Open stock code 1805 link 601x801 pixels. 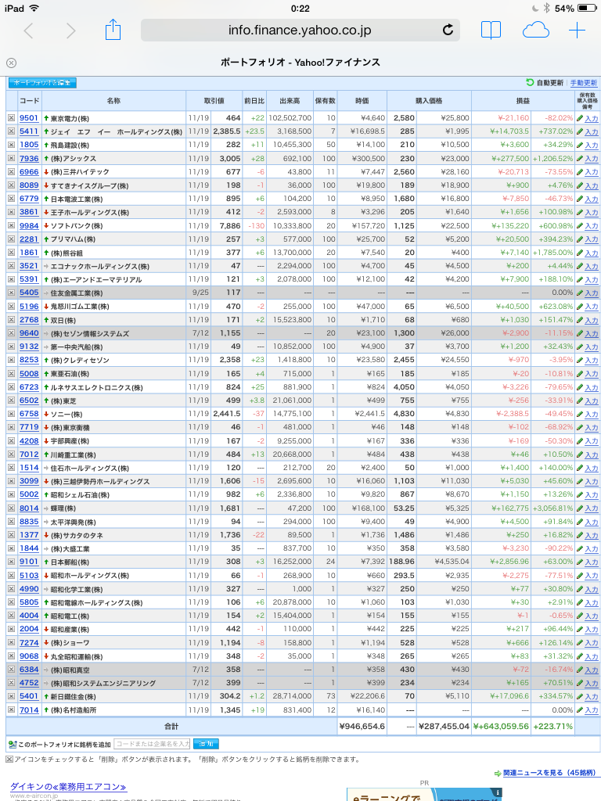[x=29, y=145]
